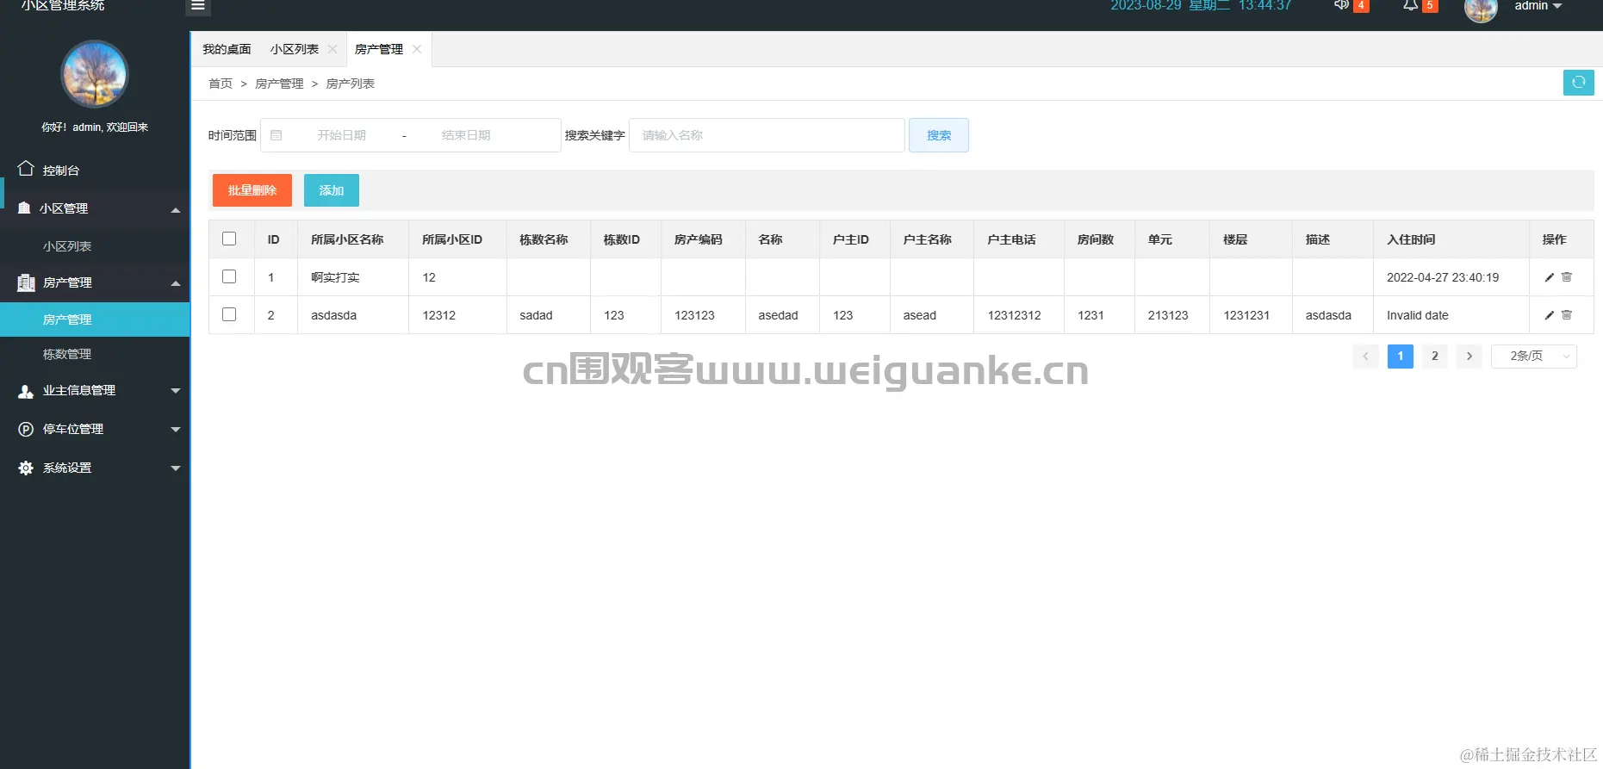Switch to the 小区列表 tab
This screenshot has width=1603, height=769.
point(294,49)
